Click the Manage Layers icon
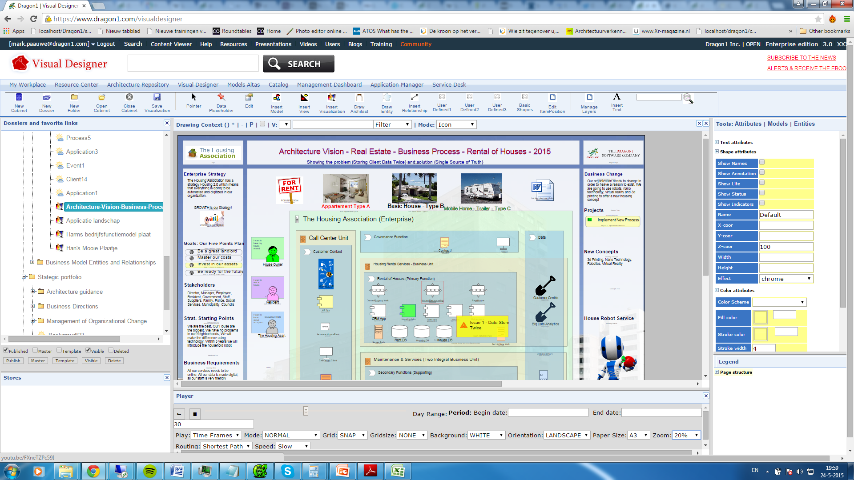 pyautogui.click(x=589, y=102)
